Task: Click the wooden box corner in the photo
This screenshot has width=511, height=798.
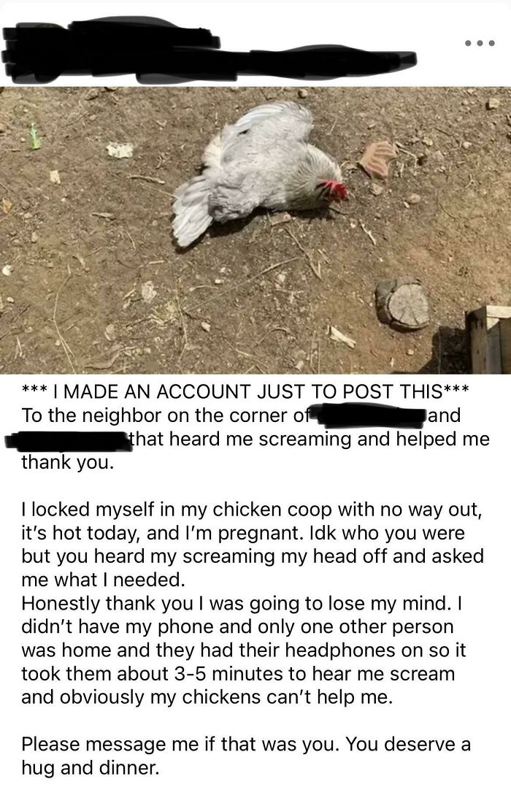Action: click(x=488, y=340)
